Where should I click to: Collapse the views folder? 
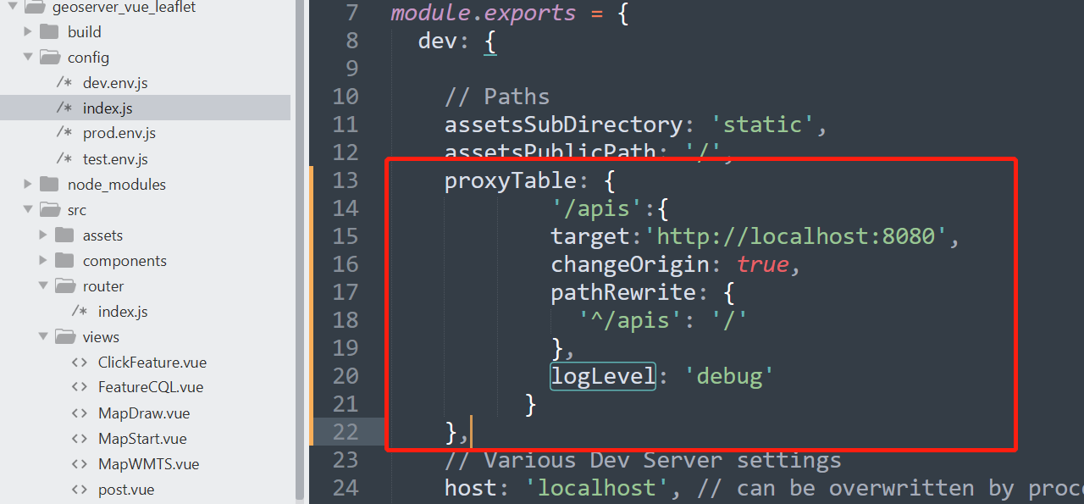[43, 336]
